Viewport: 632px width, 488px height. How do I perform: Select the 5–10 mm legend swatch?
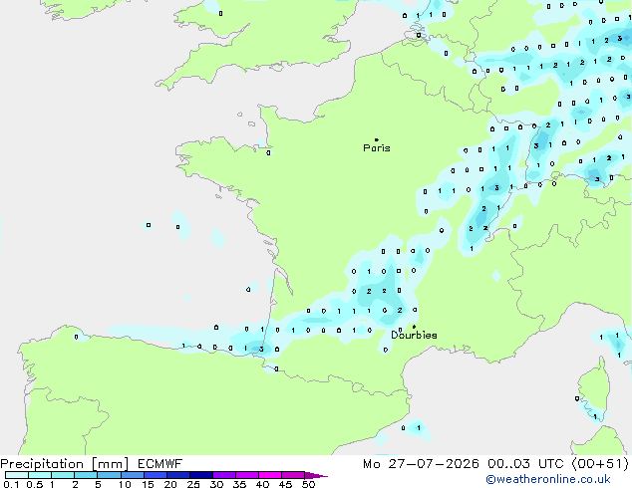click(x=109, y=475)
